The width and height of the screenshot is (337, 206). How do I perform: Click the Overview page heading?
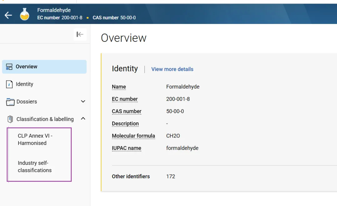point(124,38)
